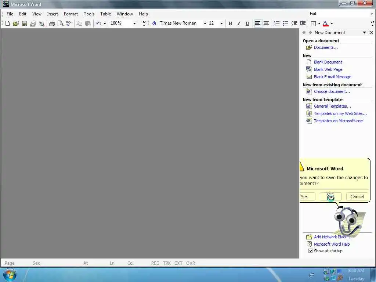The width and height of the screenshot is (376, 282).
Task: Click the task pane Forward arrow
Action: pos(310,32)
